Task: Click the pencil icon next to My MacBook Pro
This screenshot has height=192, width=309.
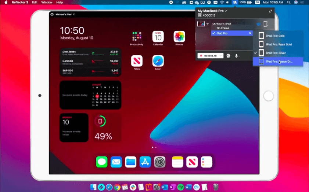Action: click(x=227, y=11)
